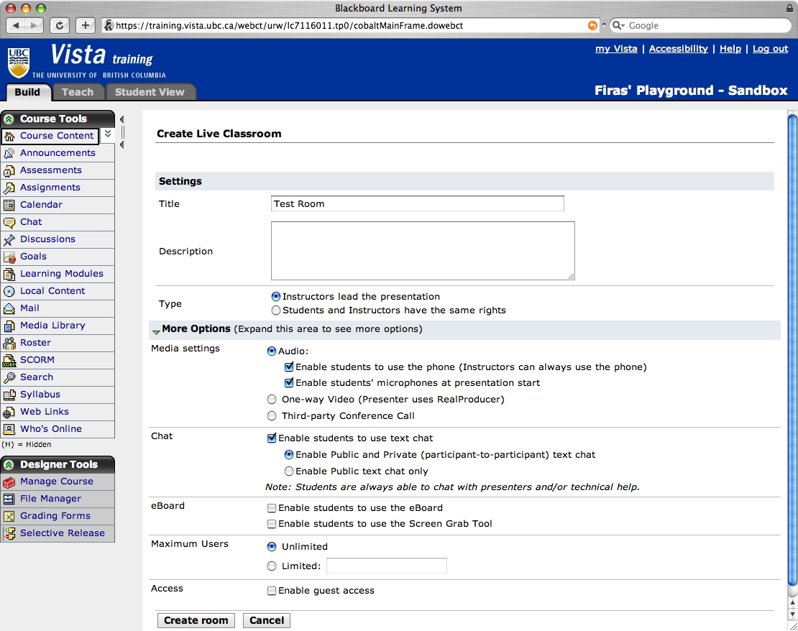This screenshot has width=798, height=631.
Task: Switch to the Teach tab
Action: 78,92
